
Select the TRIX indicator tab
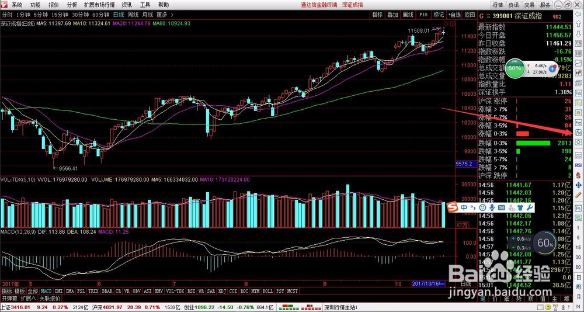tap(93, 291)
